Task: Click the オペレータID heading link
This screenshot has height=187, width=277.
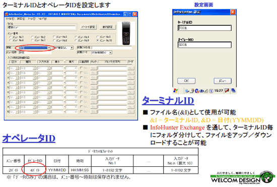Action: coord(29,138)
